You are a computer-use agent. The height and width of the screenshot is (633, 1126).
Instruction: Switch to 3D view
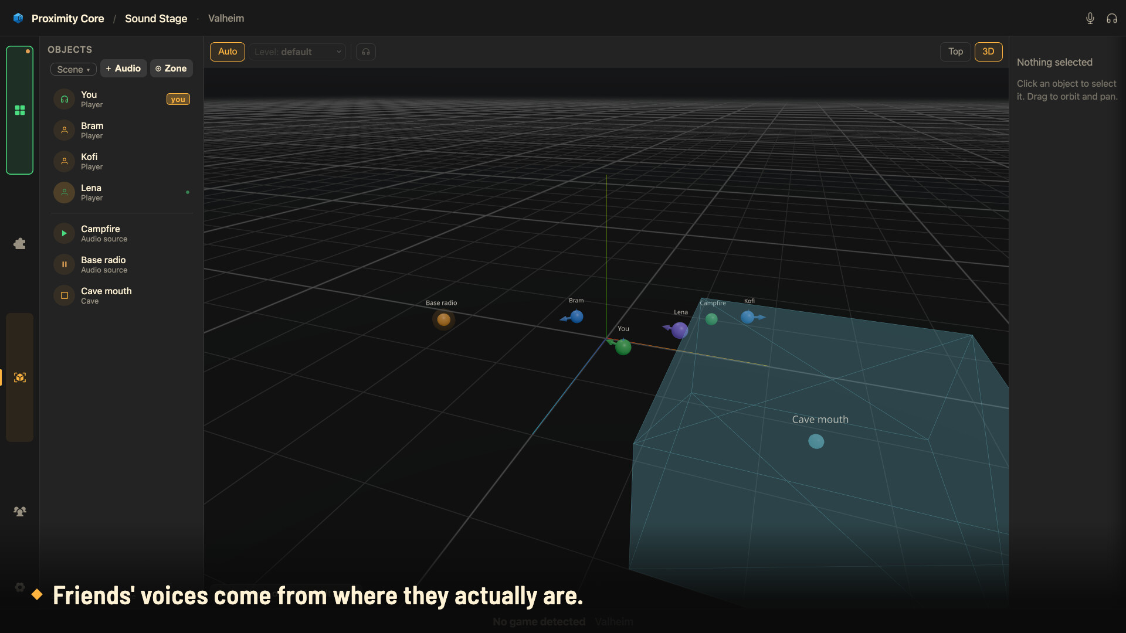point(988,52)
